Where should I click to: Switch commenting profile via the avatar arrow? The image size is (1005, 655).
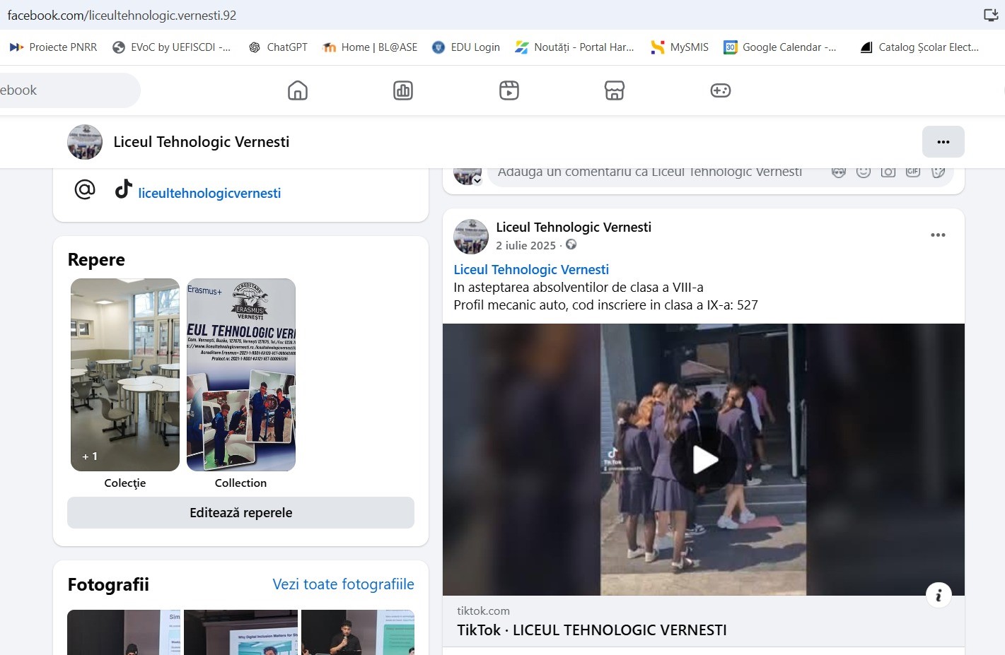click(477, 180)
